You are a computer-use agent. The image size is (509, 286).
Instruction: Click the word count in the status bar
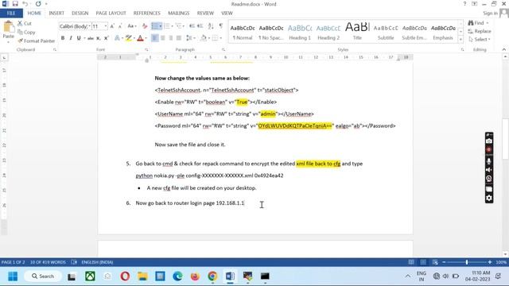point(48,262)
